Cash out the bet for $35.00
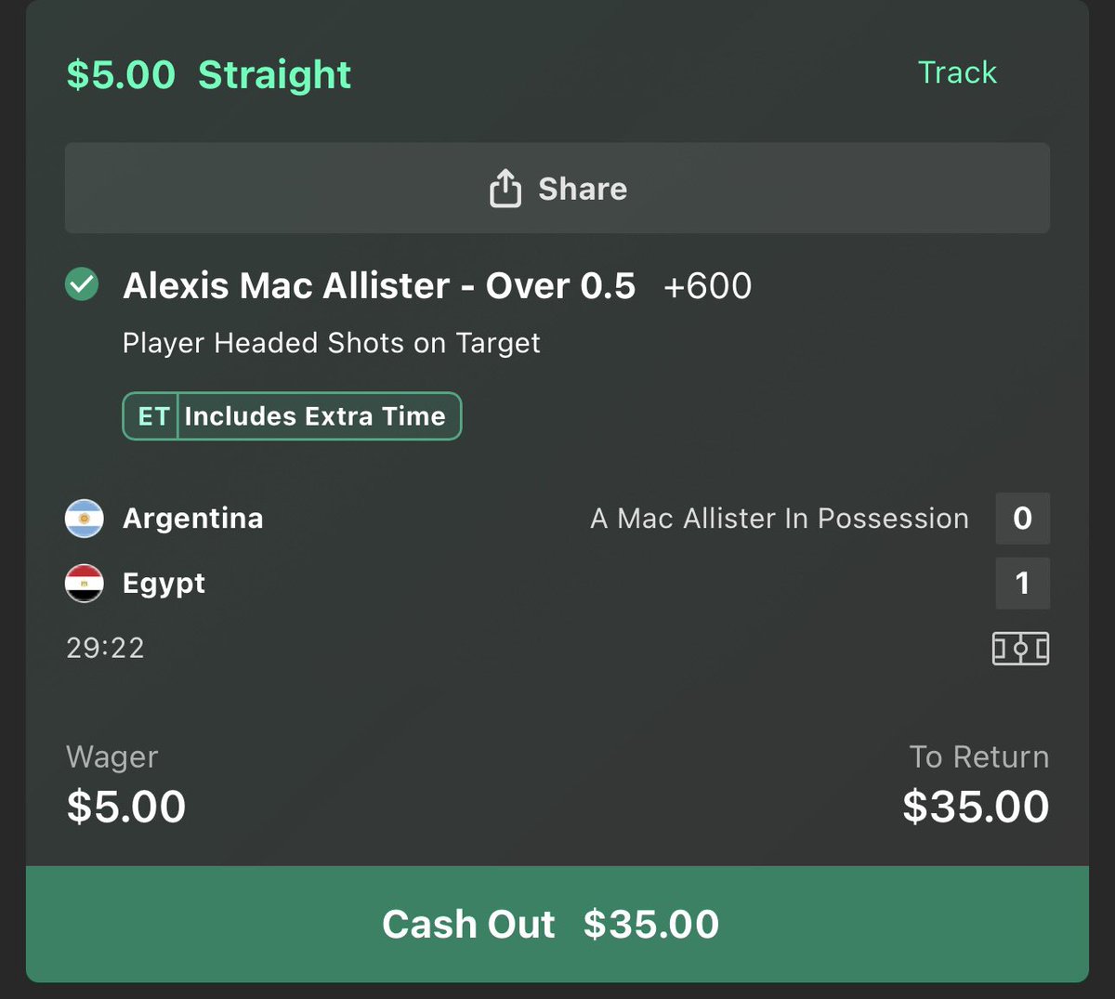 557,924
